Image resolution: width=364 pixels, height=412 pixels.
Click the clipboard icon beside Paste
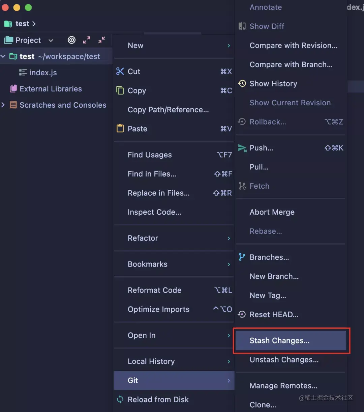pyautogui.click(x=120, y=129)
